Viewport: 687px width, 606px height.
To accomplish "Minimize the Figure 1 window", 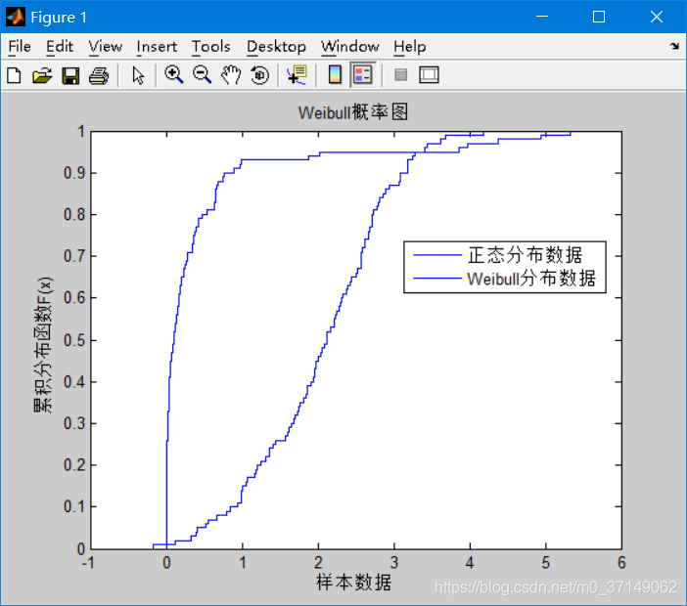I will pyautogui.click(x=542, y=17).
